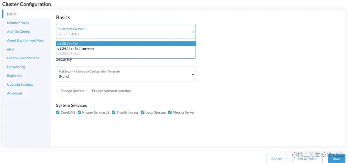Disable the Metrics Server checkbox
The width and height of the screenshot is (349, 163).
click(x=170, y=112)
